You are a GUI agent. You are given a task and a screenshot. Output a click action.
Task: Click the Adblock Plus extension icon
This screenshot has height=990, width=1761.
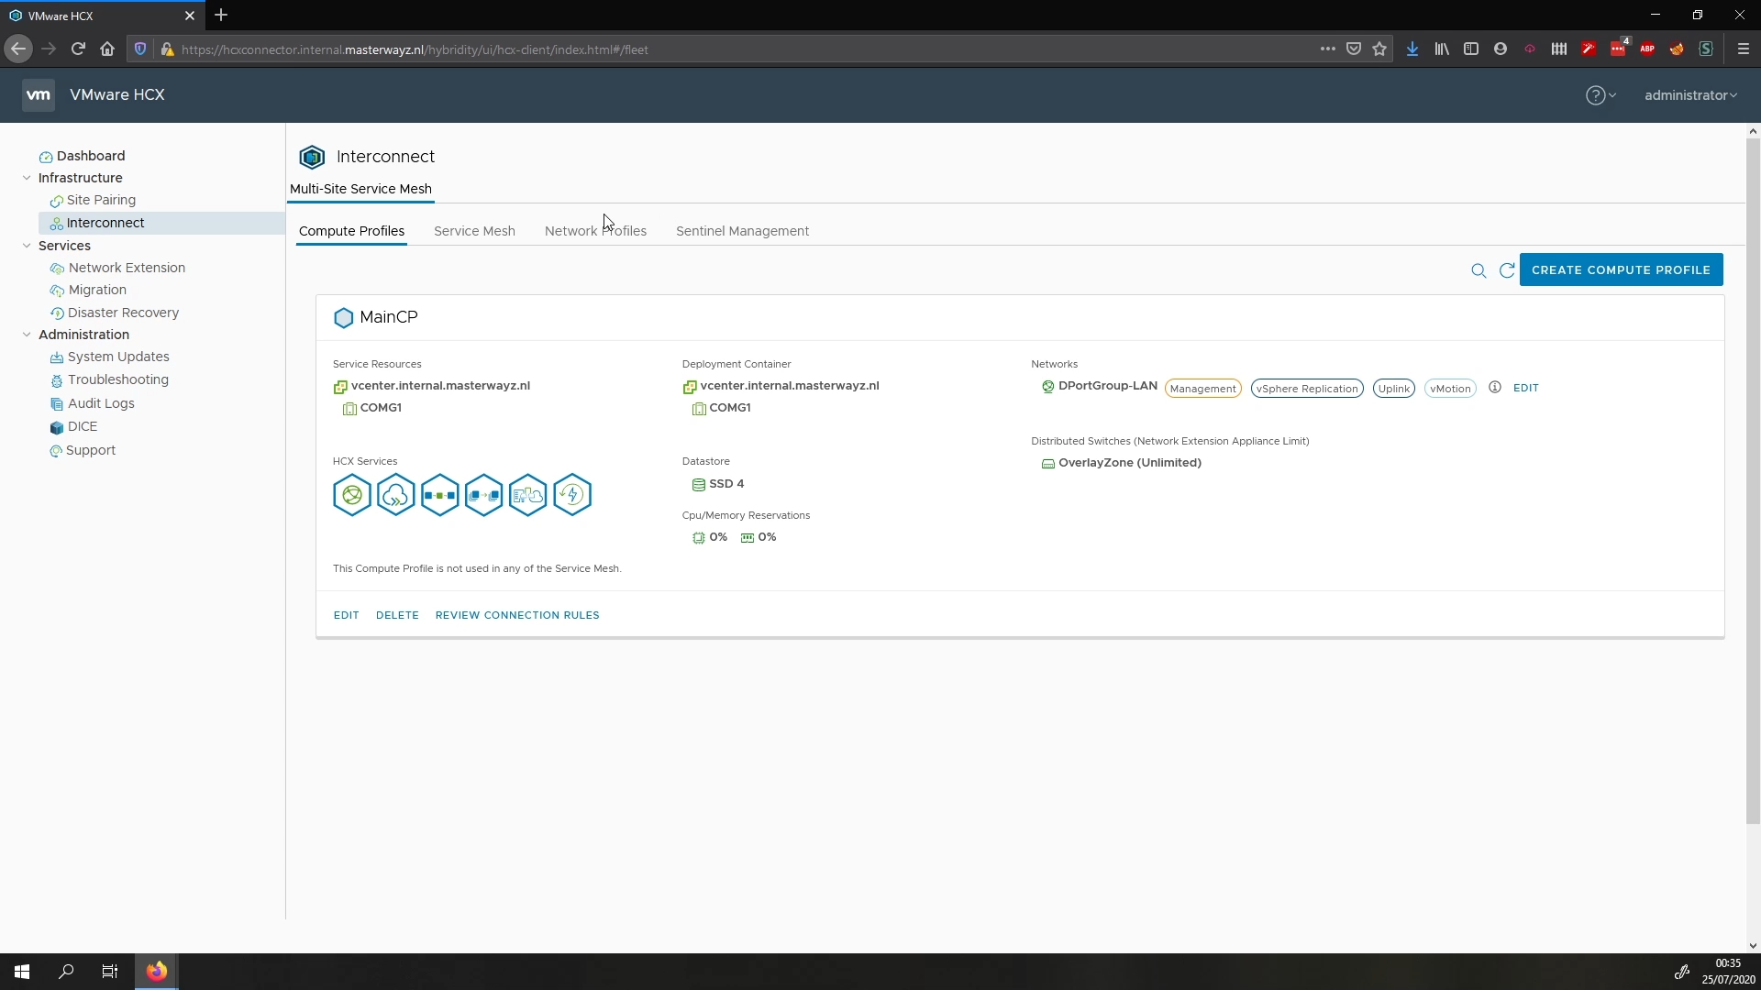tap(1647, 49)
